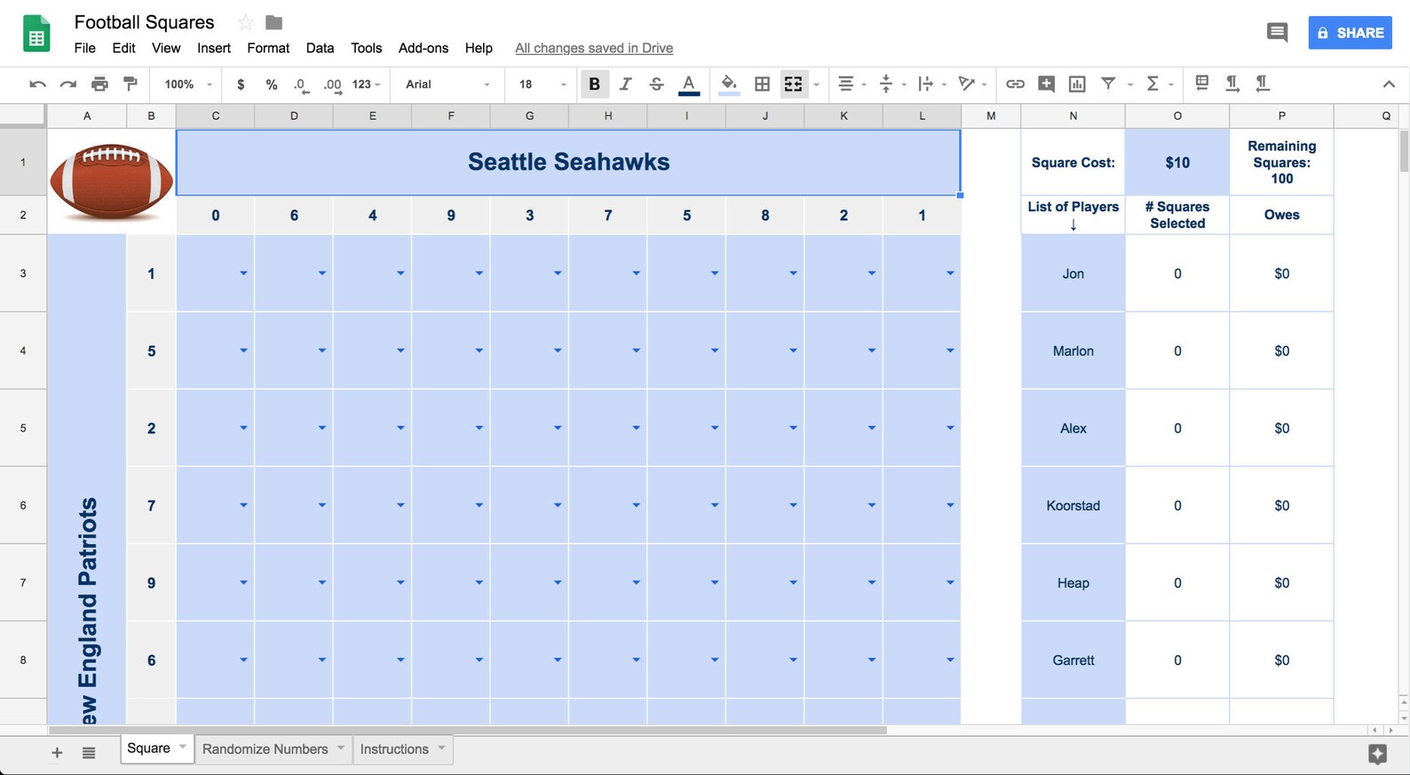Click the input tools icon after sigma
Viewport: 1410px width, 775px height.
(x=1202, y=83)
